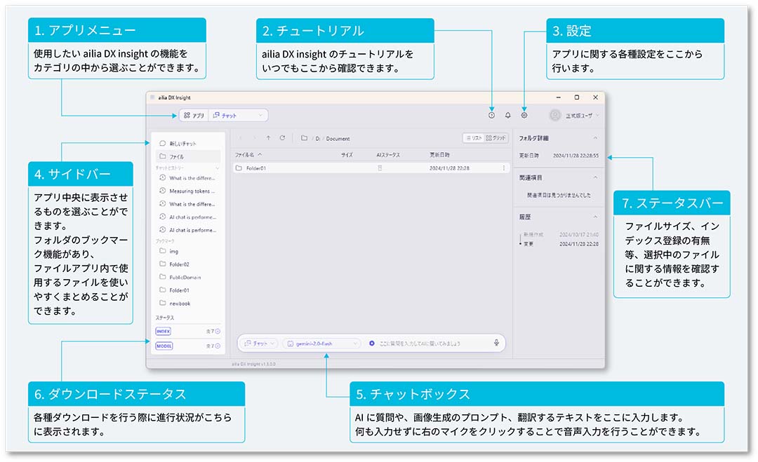
Task: Click the completion icon beside MODEL status
Action: (x=218, y=346)
